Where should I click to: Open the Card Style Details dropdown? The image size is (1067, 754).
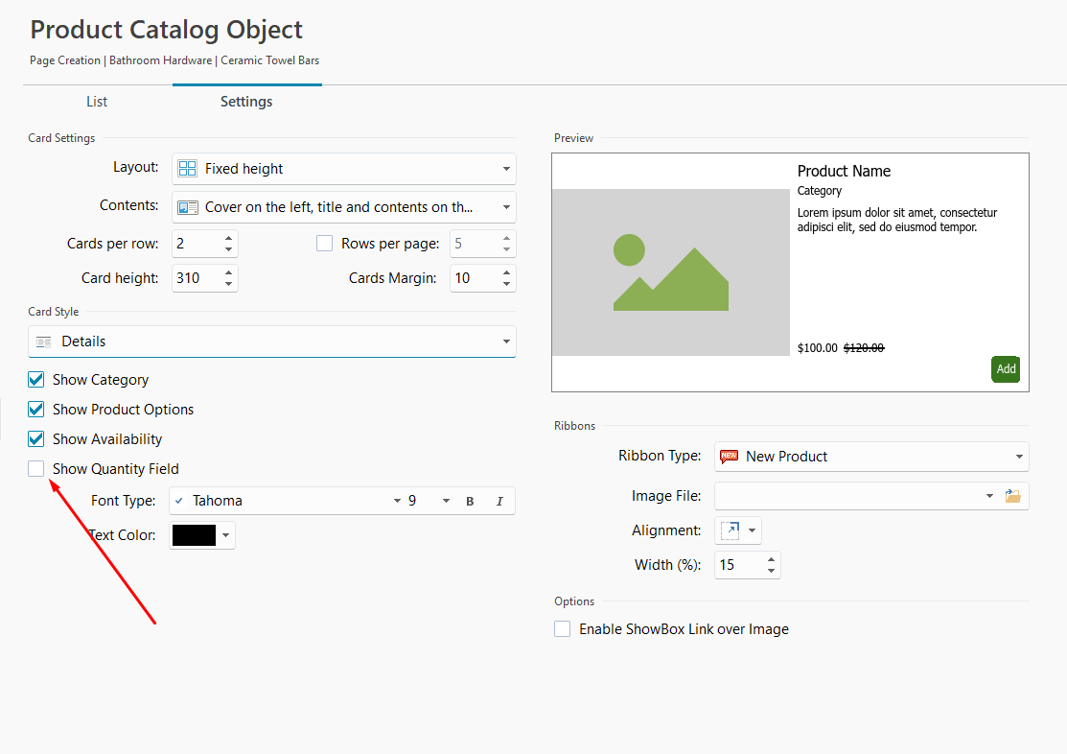coord(272,342)
